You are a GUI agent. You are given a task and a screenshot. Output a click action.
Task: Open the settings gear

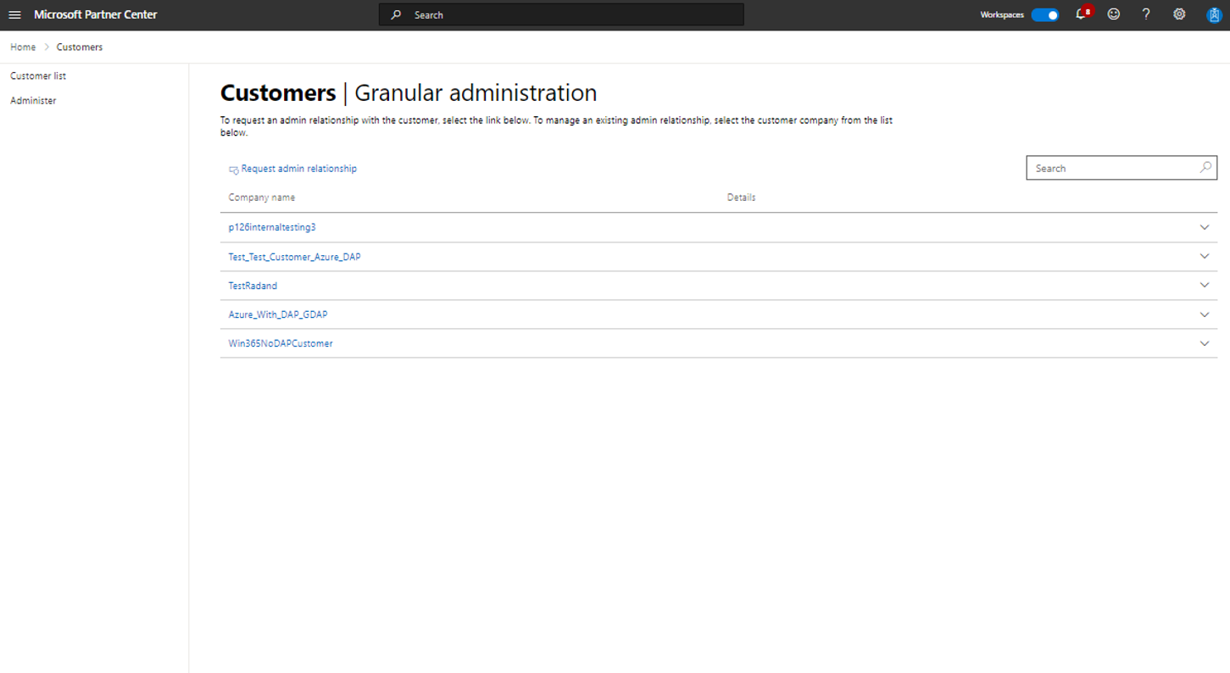(1179, 14)
